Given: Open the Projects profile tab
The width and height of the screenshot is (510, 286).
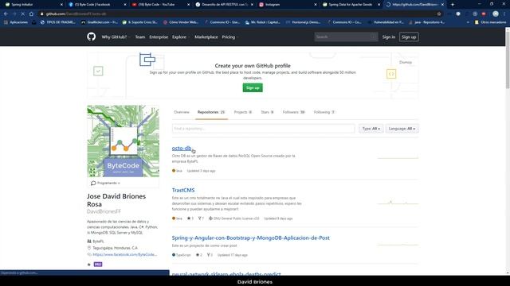Looking at the screenshot, I should click(243, 112).
